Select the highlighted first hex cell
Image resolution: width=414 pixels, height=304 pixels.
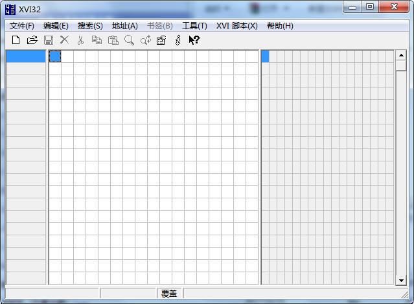[55, 56]
